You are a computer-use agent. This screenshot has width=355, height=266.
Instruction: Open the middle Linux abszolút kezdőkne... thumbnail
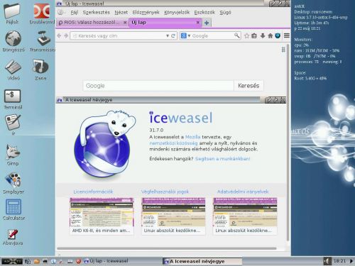coord(173,216)
